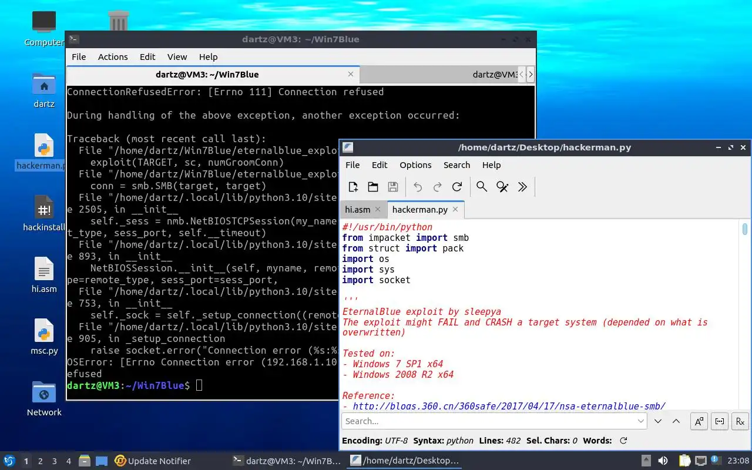
Task: Open the terminal's Actions menu
Action: (113, 57)
